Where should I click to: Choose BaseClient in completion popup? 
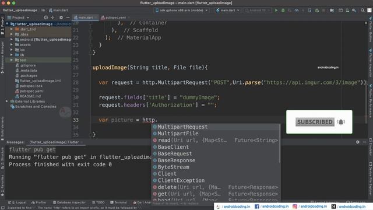[x=215, y=147]
